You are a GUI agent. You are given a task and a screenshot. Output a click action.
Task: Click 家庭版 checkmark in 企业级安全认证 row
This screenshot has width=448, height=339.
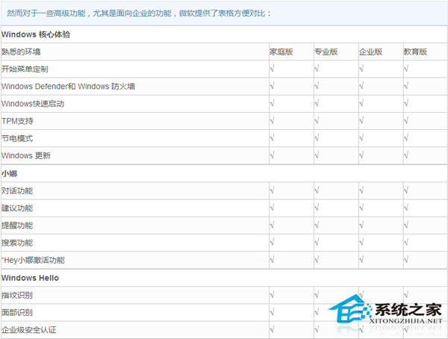pos(272,329)
